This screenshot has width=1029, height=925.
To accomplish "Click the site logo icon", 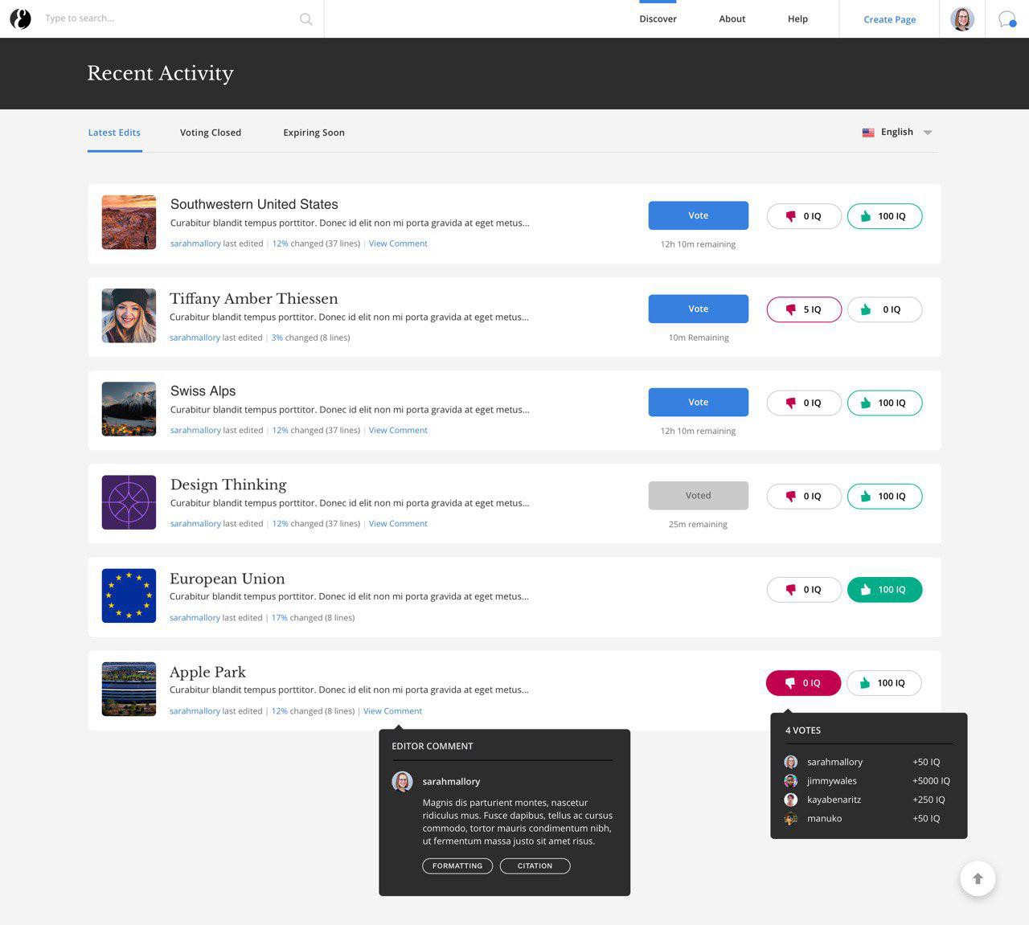I will (x=20, y=18).
